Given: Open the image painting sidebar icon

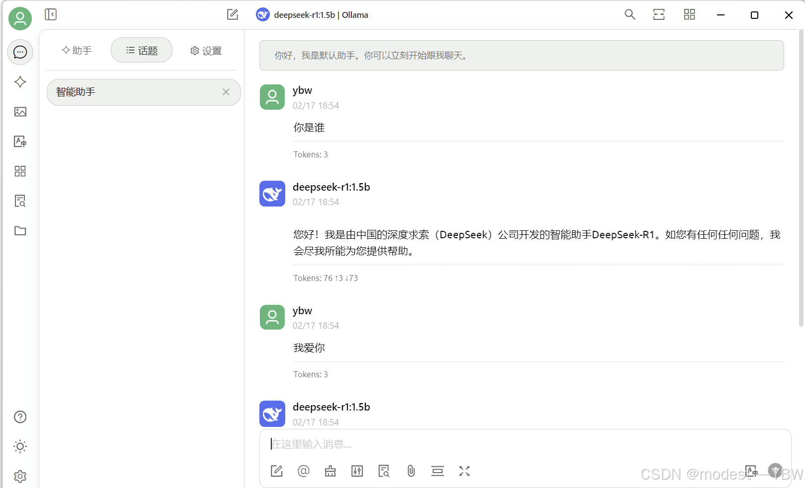Looking at the screenshot, I should [20, 112].
